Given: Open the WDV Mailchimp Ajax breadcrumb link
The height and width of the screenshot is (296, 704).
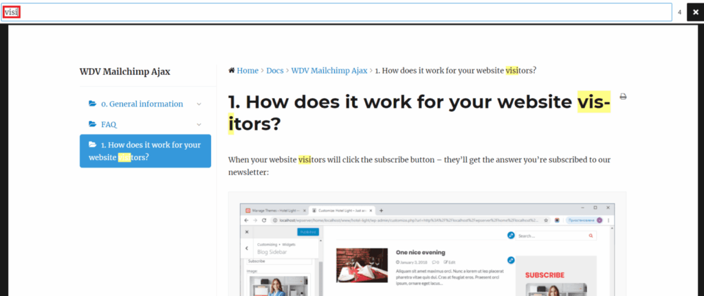Looking at the screenshot, I should tap(329, 70).
